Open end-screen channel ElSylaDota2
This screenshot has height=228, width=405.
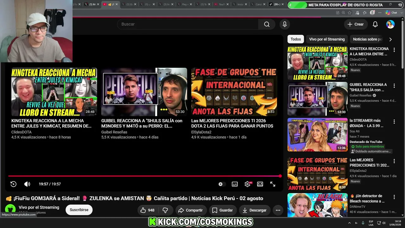coord(201,132)
